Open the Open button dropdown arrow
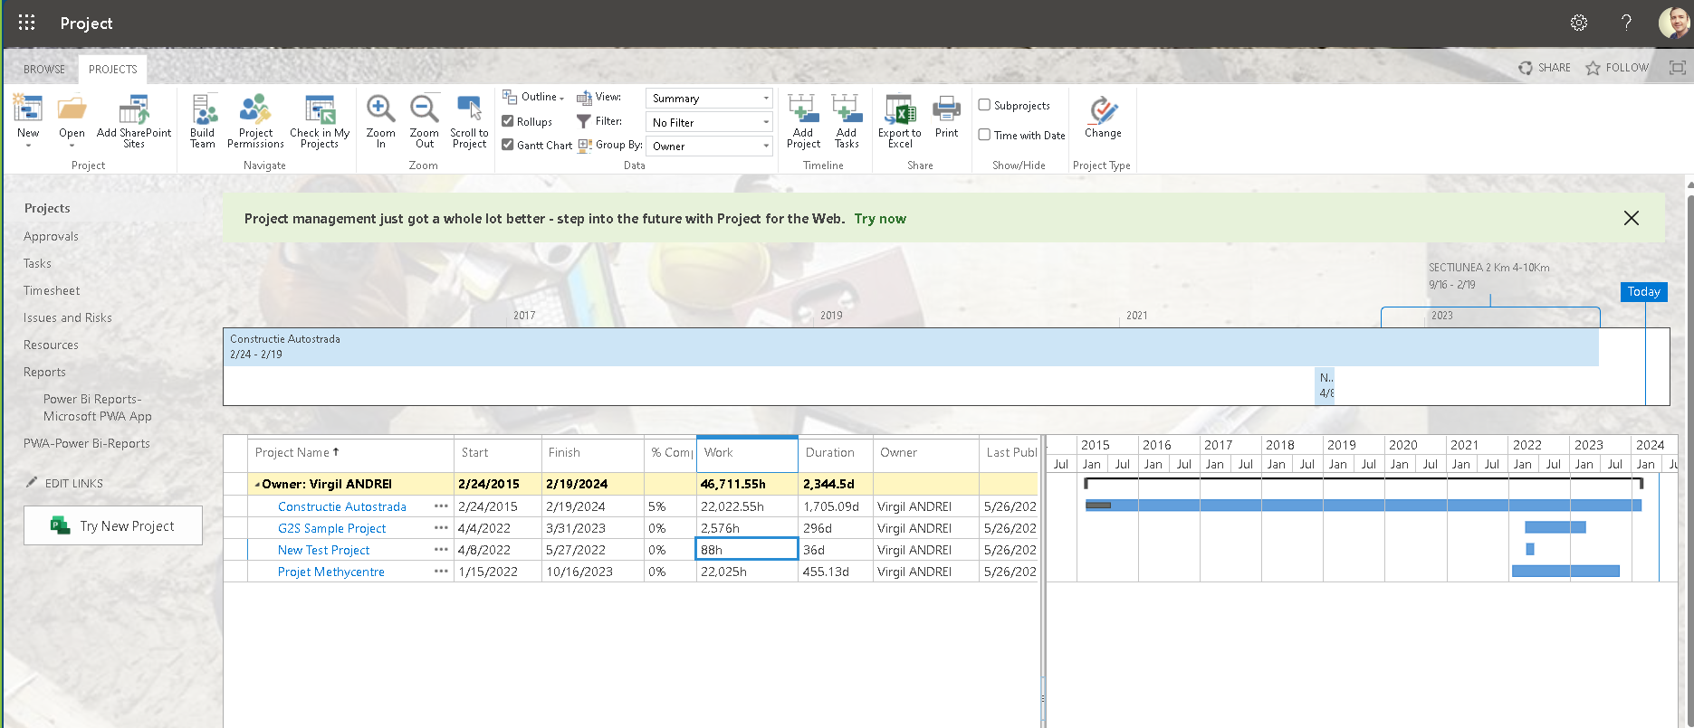1694x728 pixels. coord(72,146)
